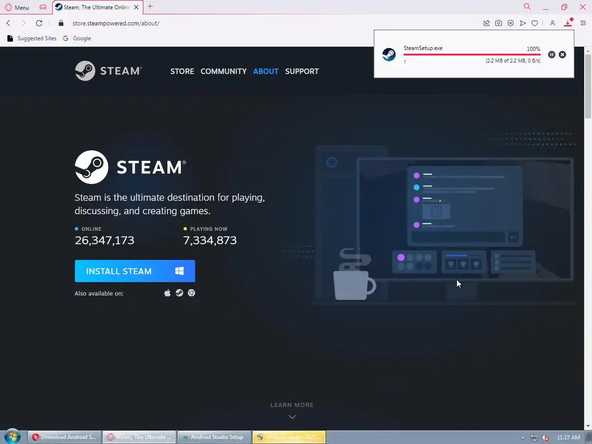
Task: Click the network tray icon
Action: pos(534,438)
